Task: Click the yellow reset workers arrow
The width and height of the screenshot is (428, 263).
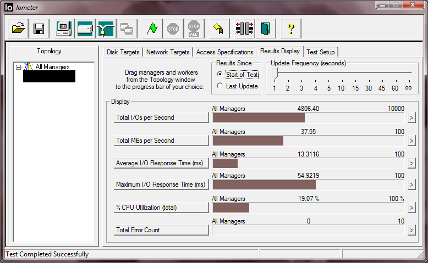Action: [x=219, y=29]
